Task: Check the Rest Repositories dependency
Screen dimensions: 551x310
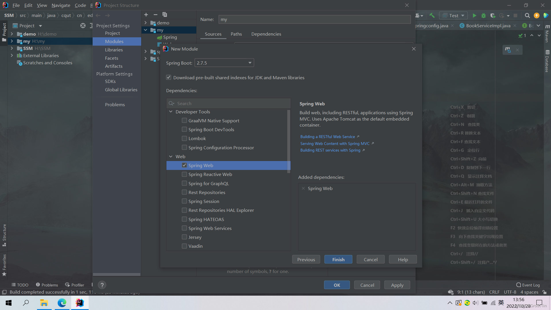Action: [x=184, y=192]
